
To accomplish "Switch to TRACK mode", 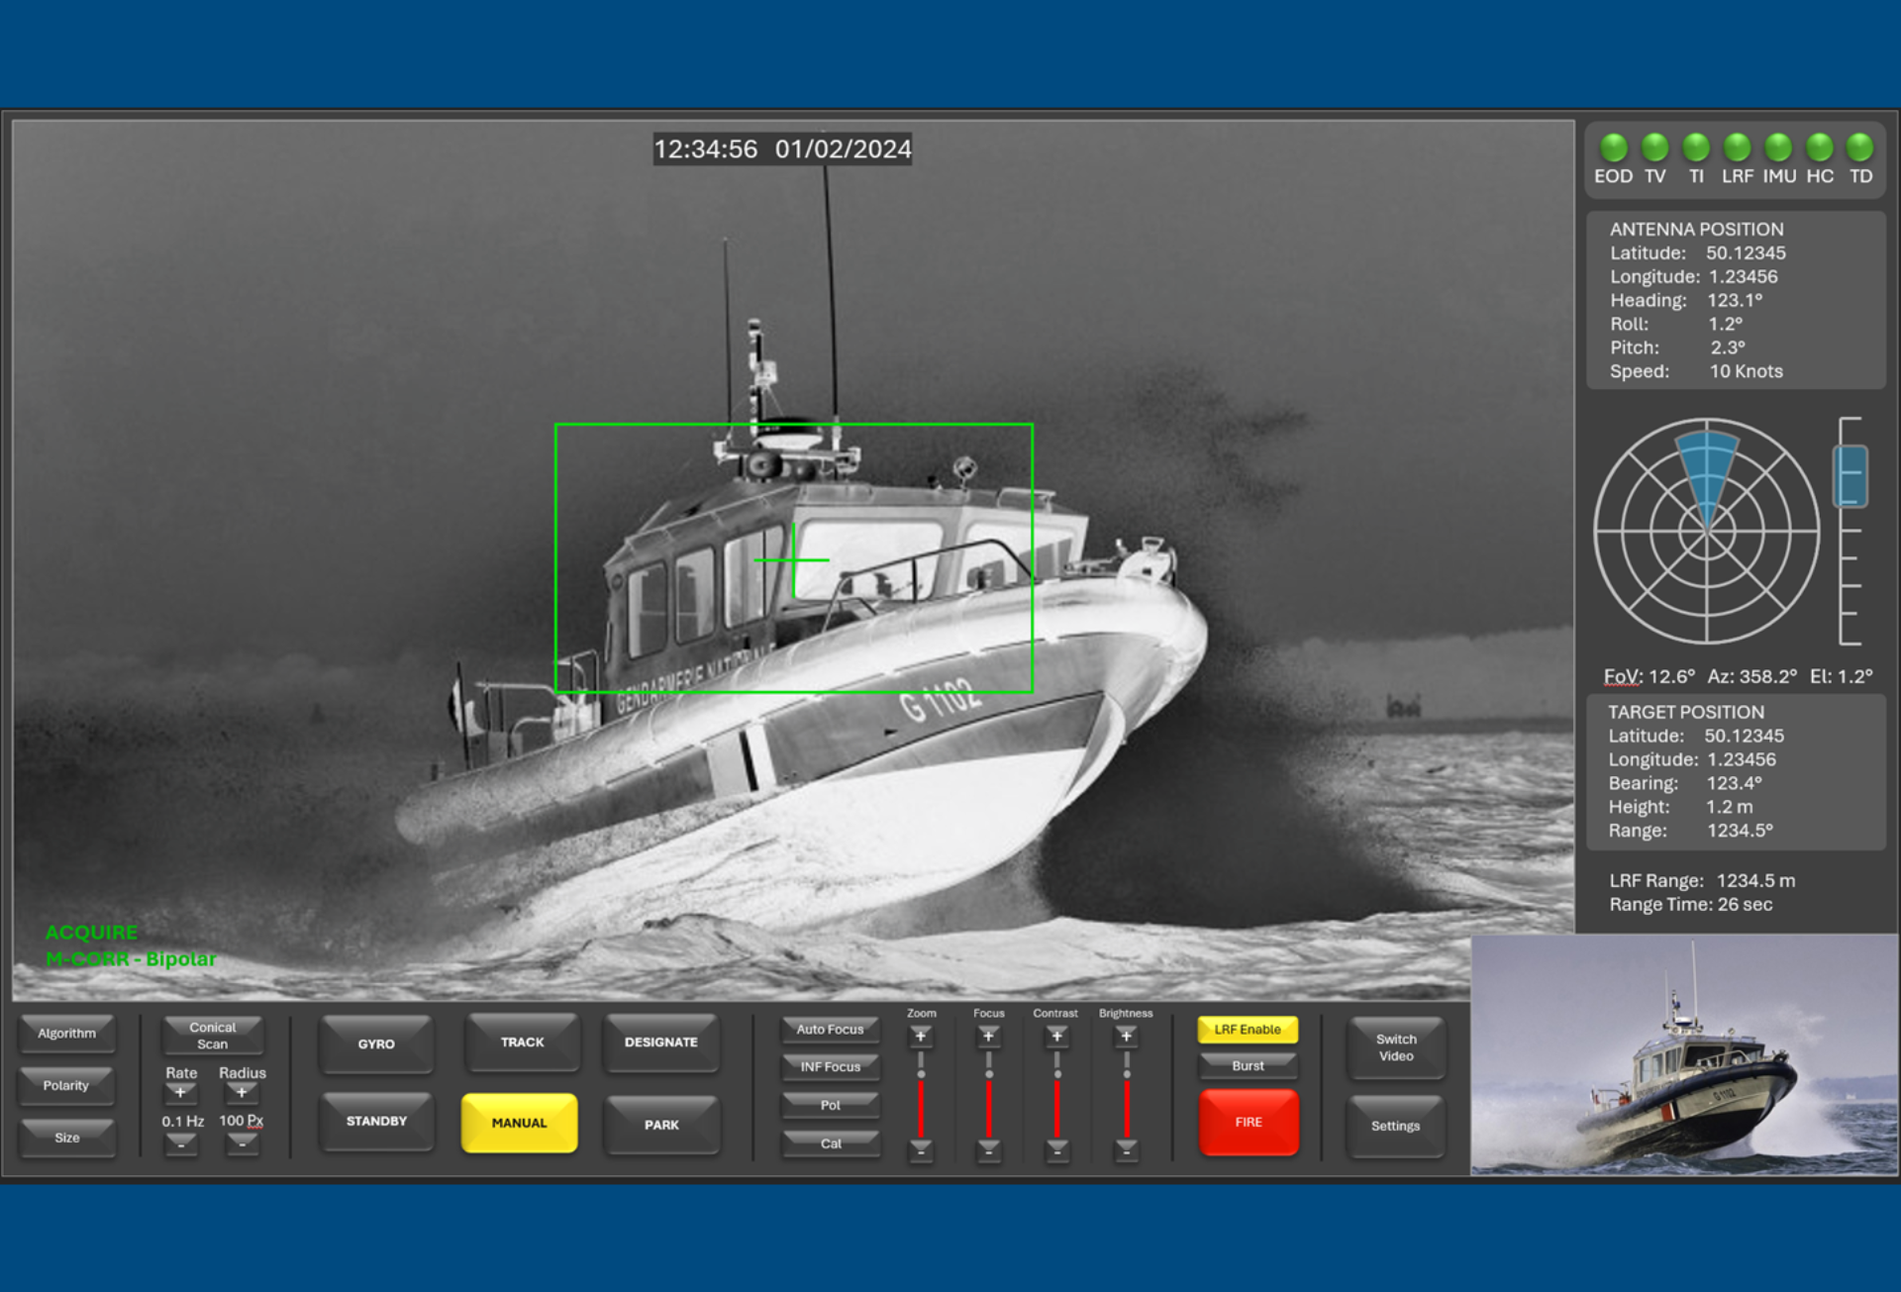I will pyautogui.click(x=522, y=1043).
